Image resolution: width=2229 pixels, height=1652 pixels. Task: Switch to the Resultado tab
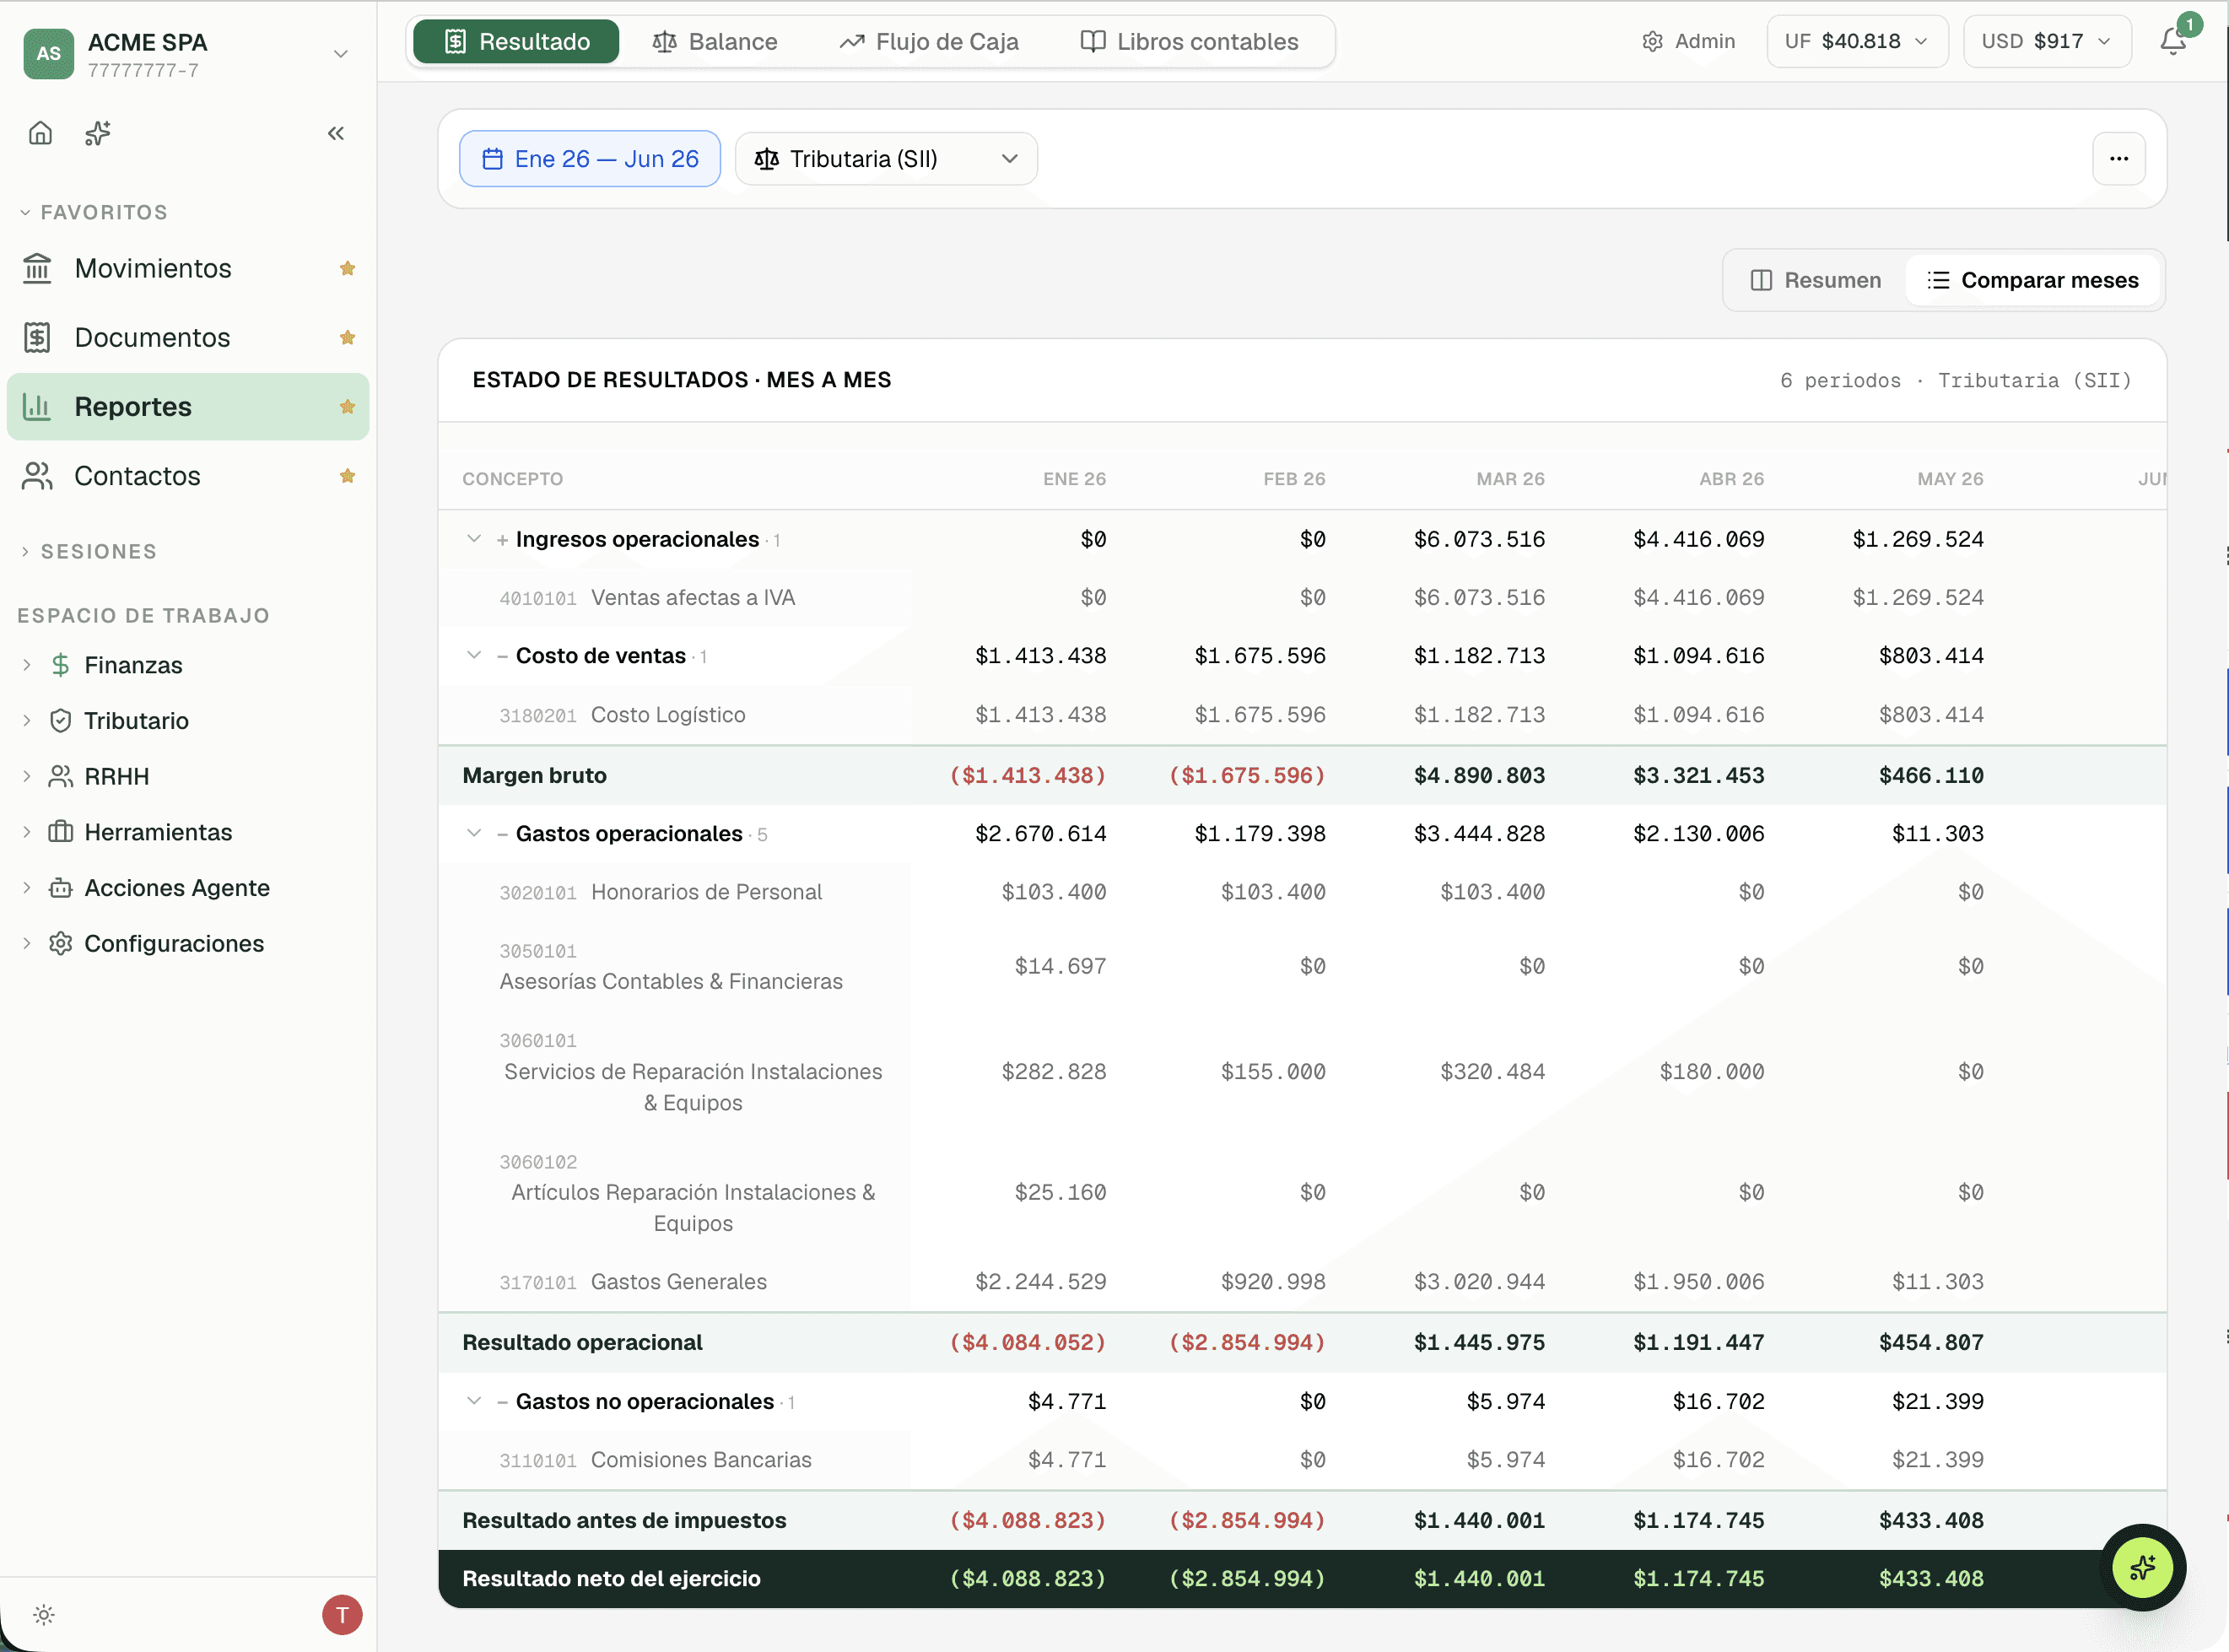coord(516,41)
